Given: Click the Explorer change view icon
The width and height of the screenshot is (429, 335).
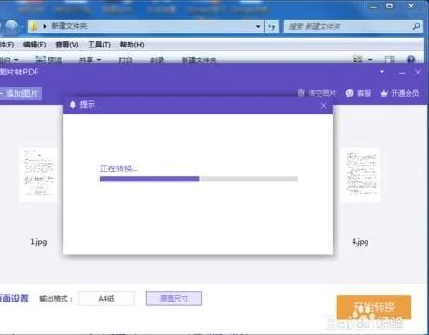Looking at the screenshot, I should click(x=358, y=59).
